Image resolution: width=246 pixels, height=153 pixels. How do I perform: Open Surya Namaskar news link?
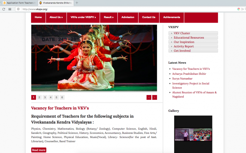(x=182, y=79)
